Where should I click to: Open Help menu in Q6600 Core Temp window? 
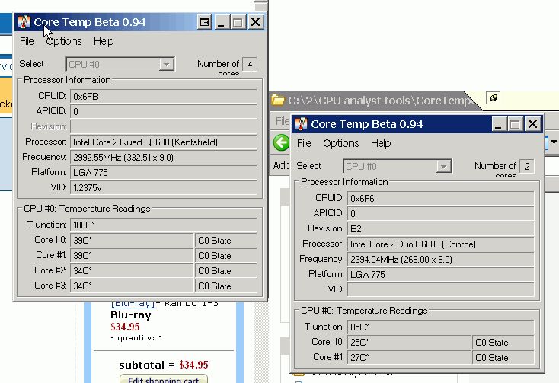(104, 41)
